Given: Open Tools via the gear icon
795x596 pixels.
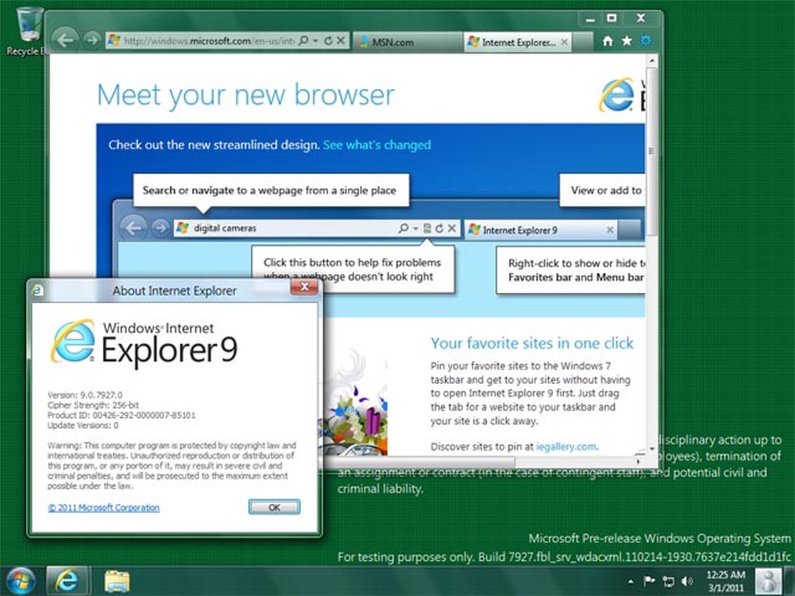Looking at the screenshot, I should (x=645, y=40).
